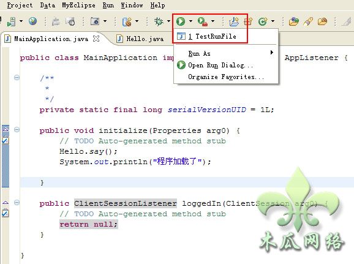This screenshot has width=354, height=264.
Task: Switch to the Hello.java tab
Action: point(145,39)
